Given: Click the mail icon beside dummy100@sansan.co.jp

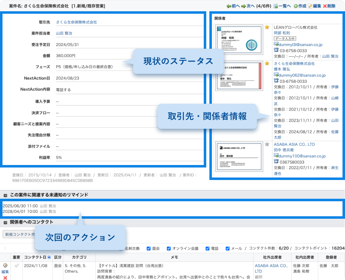Looking at the screenshot, I should point(276,156).
